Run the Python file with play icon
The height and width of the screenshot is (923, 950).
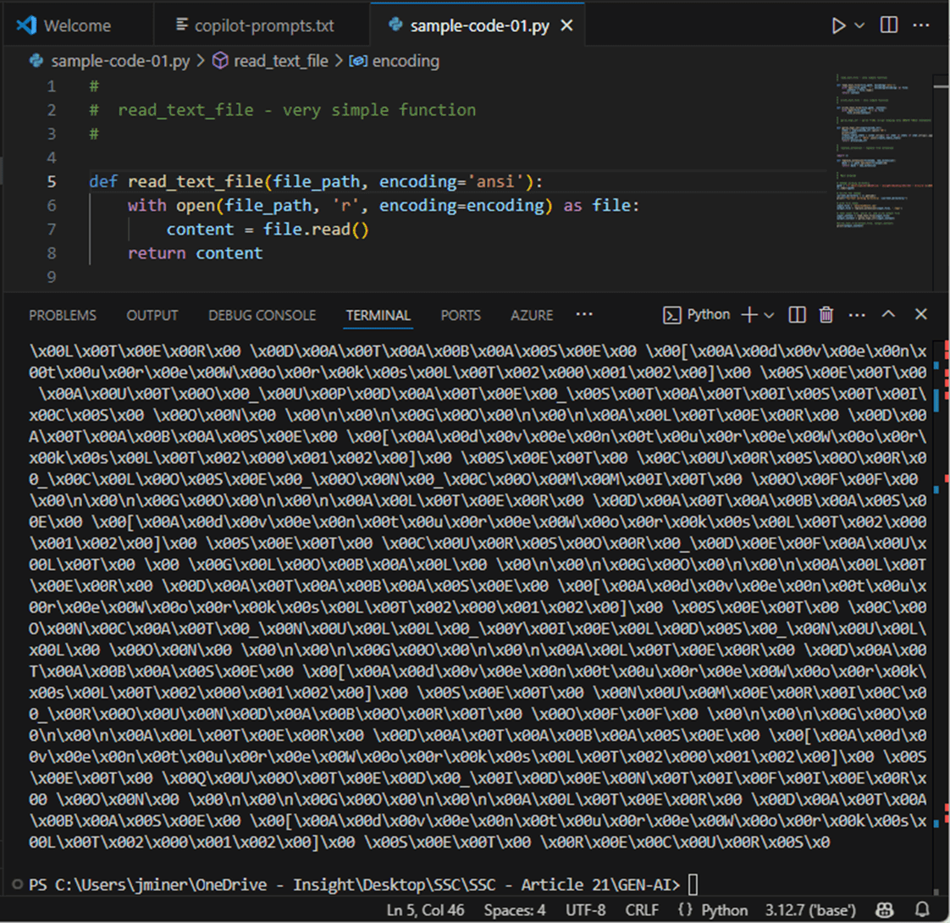[x=838, y=25]
